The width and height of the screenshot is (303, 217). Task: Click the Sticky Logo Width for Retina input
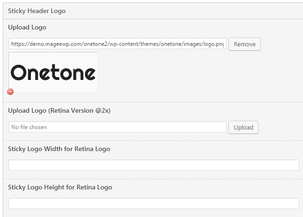click(154, 165)
